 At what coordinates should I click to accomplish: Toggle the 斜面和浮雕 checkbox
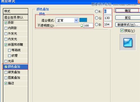coord(6,45)
